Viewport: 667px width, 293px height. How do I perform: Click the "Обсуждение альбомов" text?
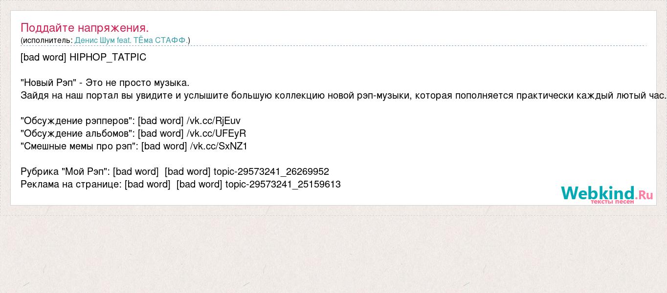point(78,133)
